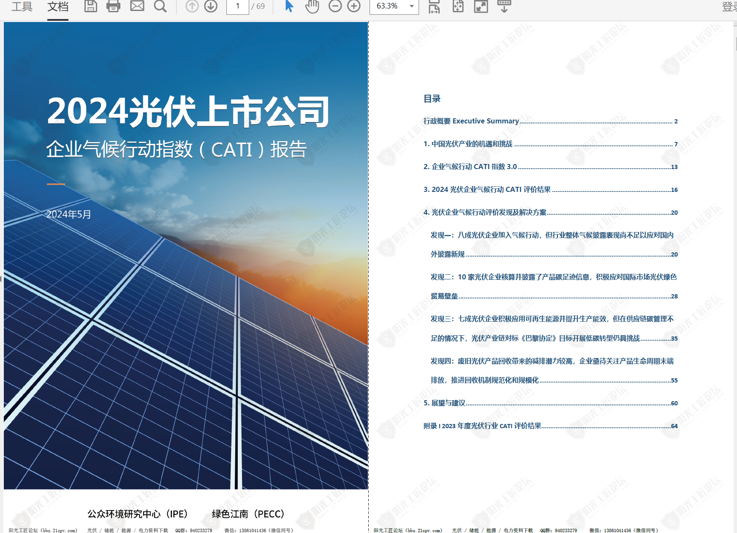The image size is (737, 533).
Task: Select the arrow selection tool
Action: click(289, 6)
